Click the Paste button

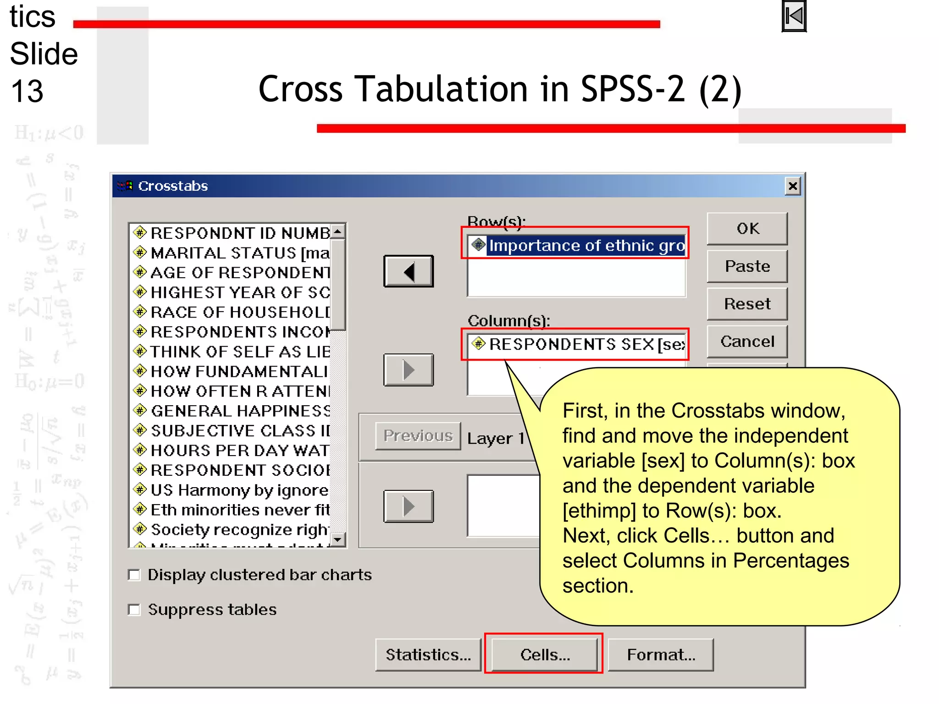click(x=747, y=266)
